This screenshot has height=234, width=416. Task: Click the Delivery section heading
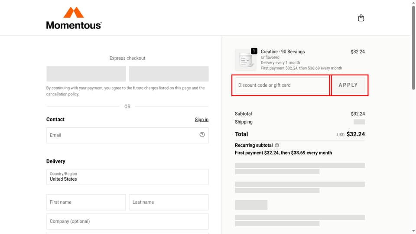click(x=56, y=161)
